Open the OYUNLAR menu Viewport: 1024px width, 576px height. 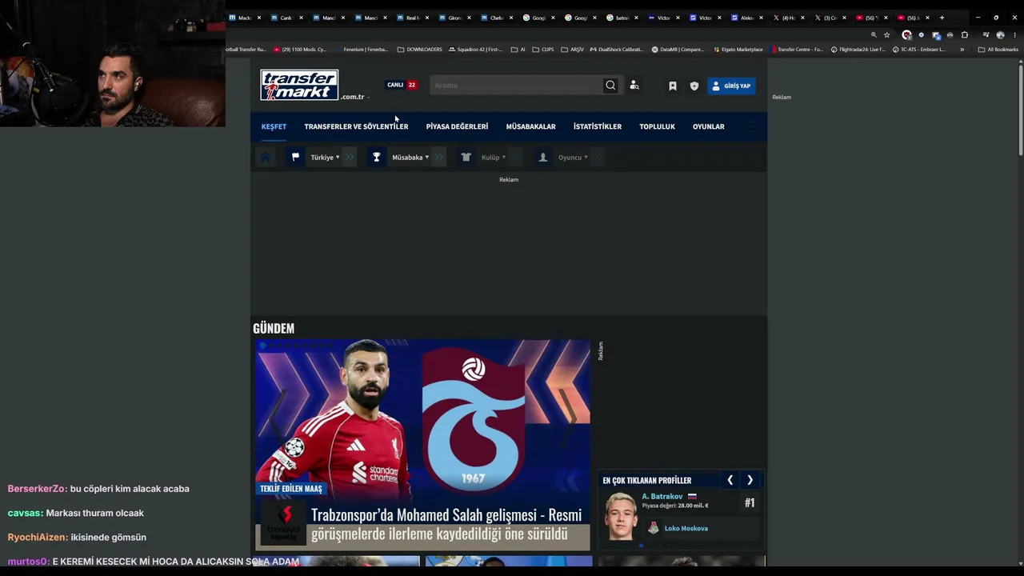(x=708, y=126)
